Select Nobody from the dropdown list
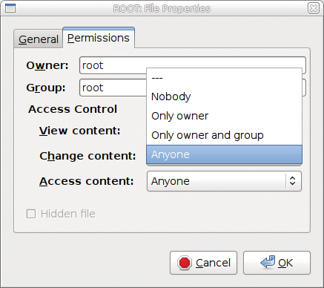The image size is (324, 288). 224,96
